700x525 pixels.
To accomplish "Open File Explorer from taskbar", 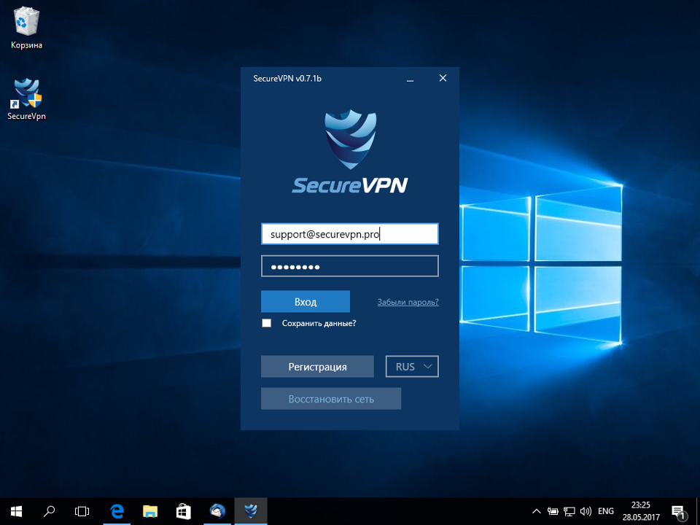I will 150,511.
